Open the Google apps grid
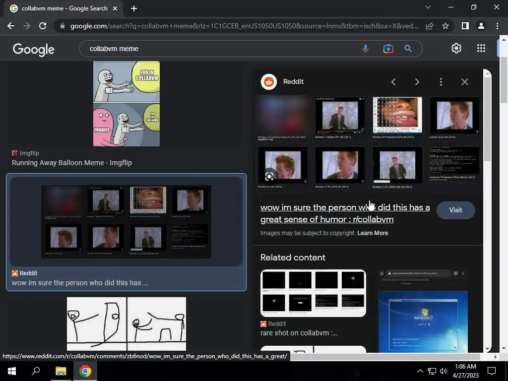The image size is (508, 381). pyautogui.click(x=481, y=48)
